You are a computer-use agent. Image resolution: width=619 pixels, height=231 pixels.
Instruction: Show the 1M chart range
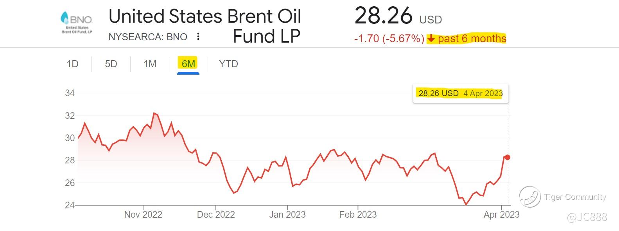pyautogui.click(x=150, y=64)
